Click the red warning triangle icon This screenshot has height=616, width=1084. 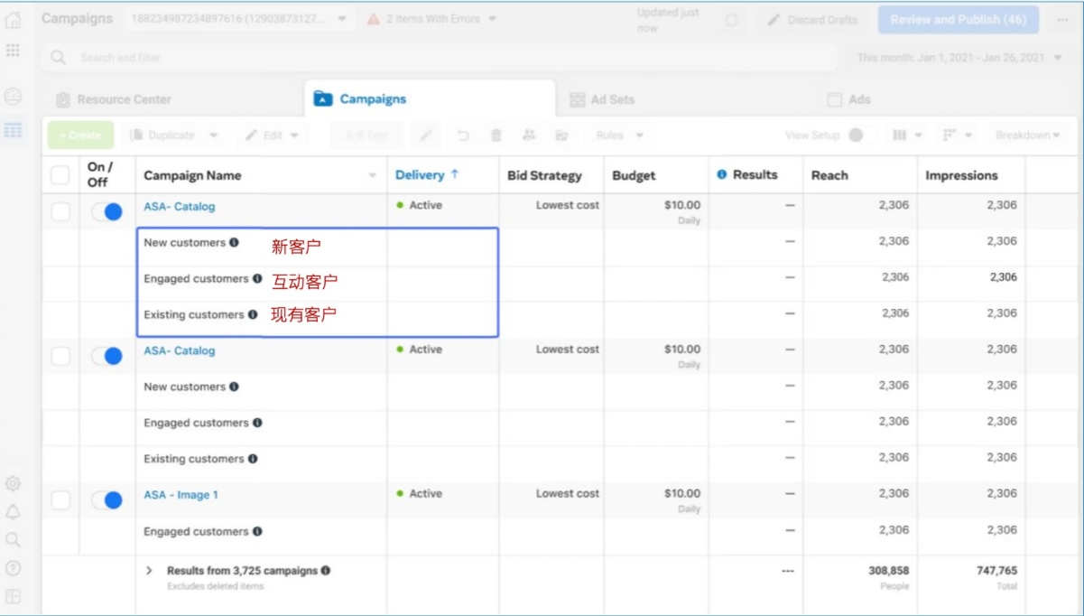373,19
